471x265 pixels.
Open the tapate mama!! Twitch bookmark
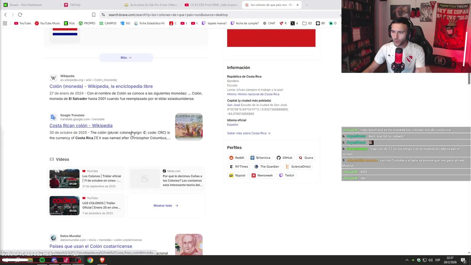pyautogui.click(x=214, y=23)
